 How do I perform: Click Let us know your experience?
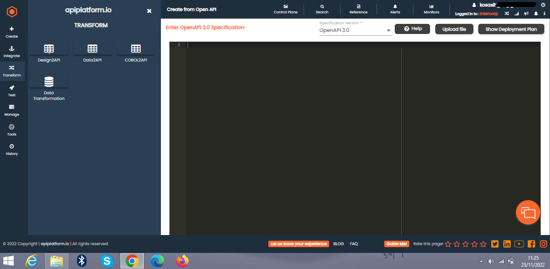299,244
